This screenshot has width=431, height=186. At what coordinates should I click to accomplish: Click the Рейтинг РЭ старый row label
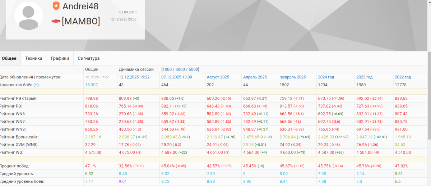click(x=19, y=98)
